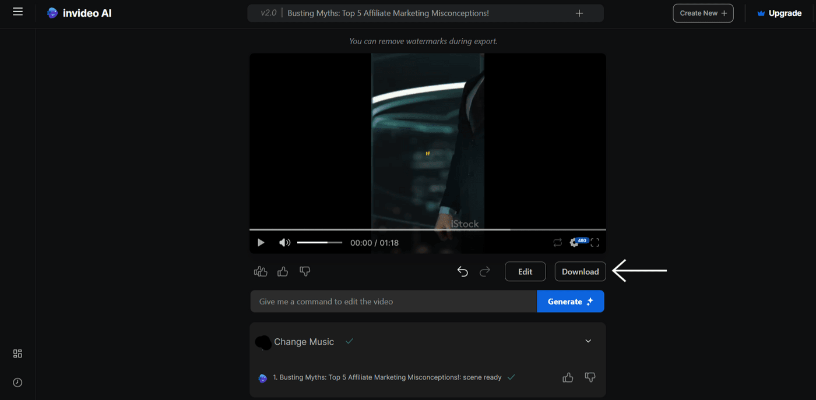Click the Download button
Viewport: 816px width, 400px height.
coord(580,271)
